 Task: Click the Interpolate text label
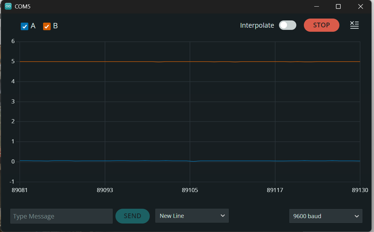point(257,25)
